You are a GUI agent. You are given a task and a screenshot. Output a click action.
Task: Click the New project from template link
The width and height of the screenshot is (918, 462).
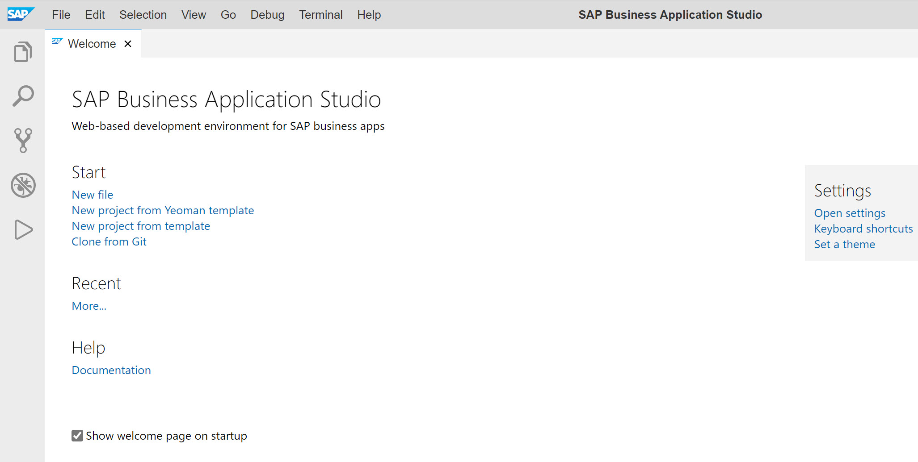141,226
